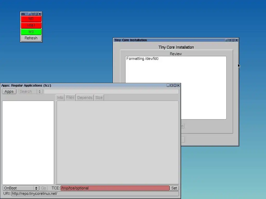Viewport: 266px width, 199px height.
Task: Switch to the Depends tab
Action: tap(85, 98)
